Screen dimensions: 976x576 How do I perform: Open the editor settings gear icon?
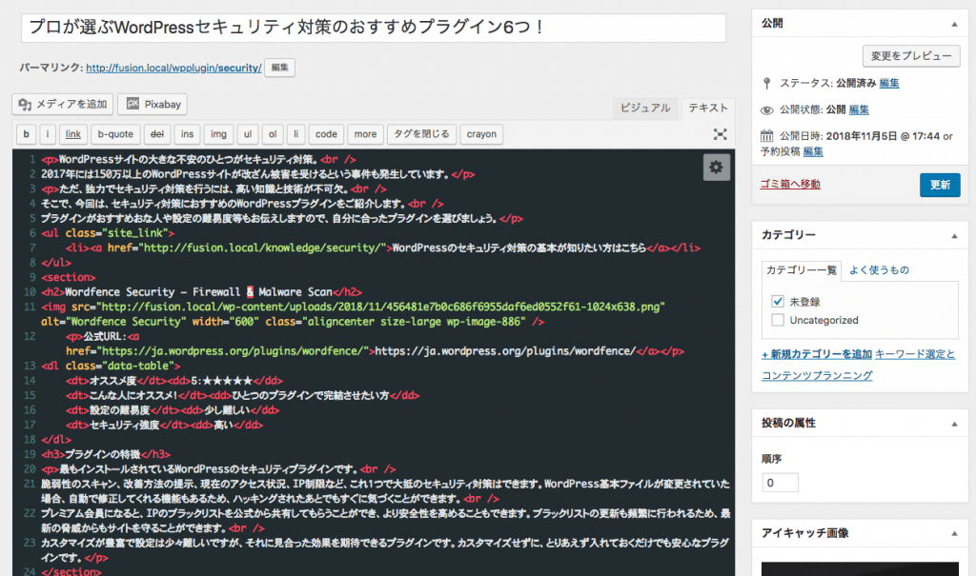[x=716, y=168]
